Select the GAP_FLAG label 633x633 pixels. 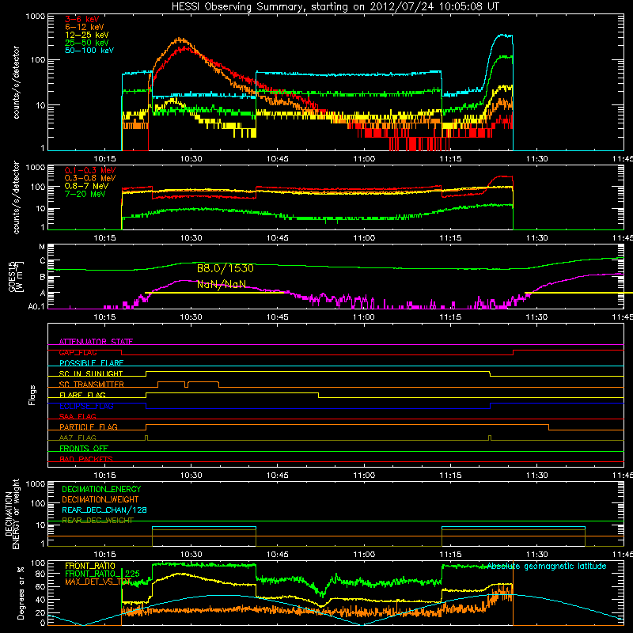(x=78, y=352)
